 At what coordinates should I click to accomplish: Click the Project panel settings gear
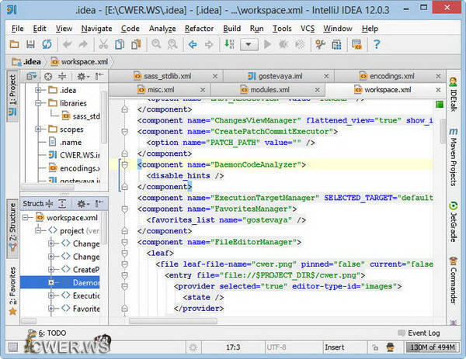click(81, 76)
